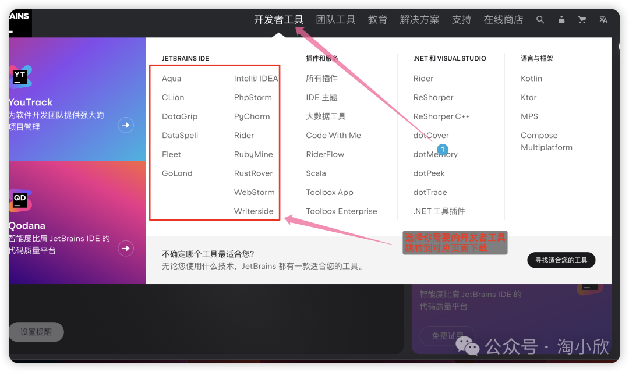
Task: Open the dotMemory link
Action: tap(435, 154)
